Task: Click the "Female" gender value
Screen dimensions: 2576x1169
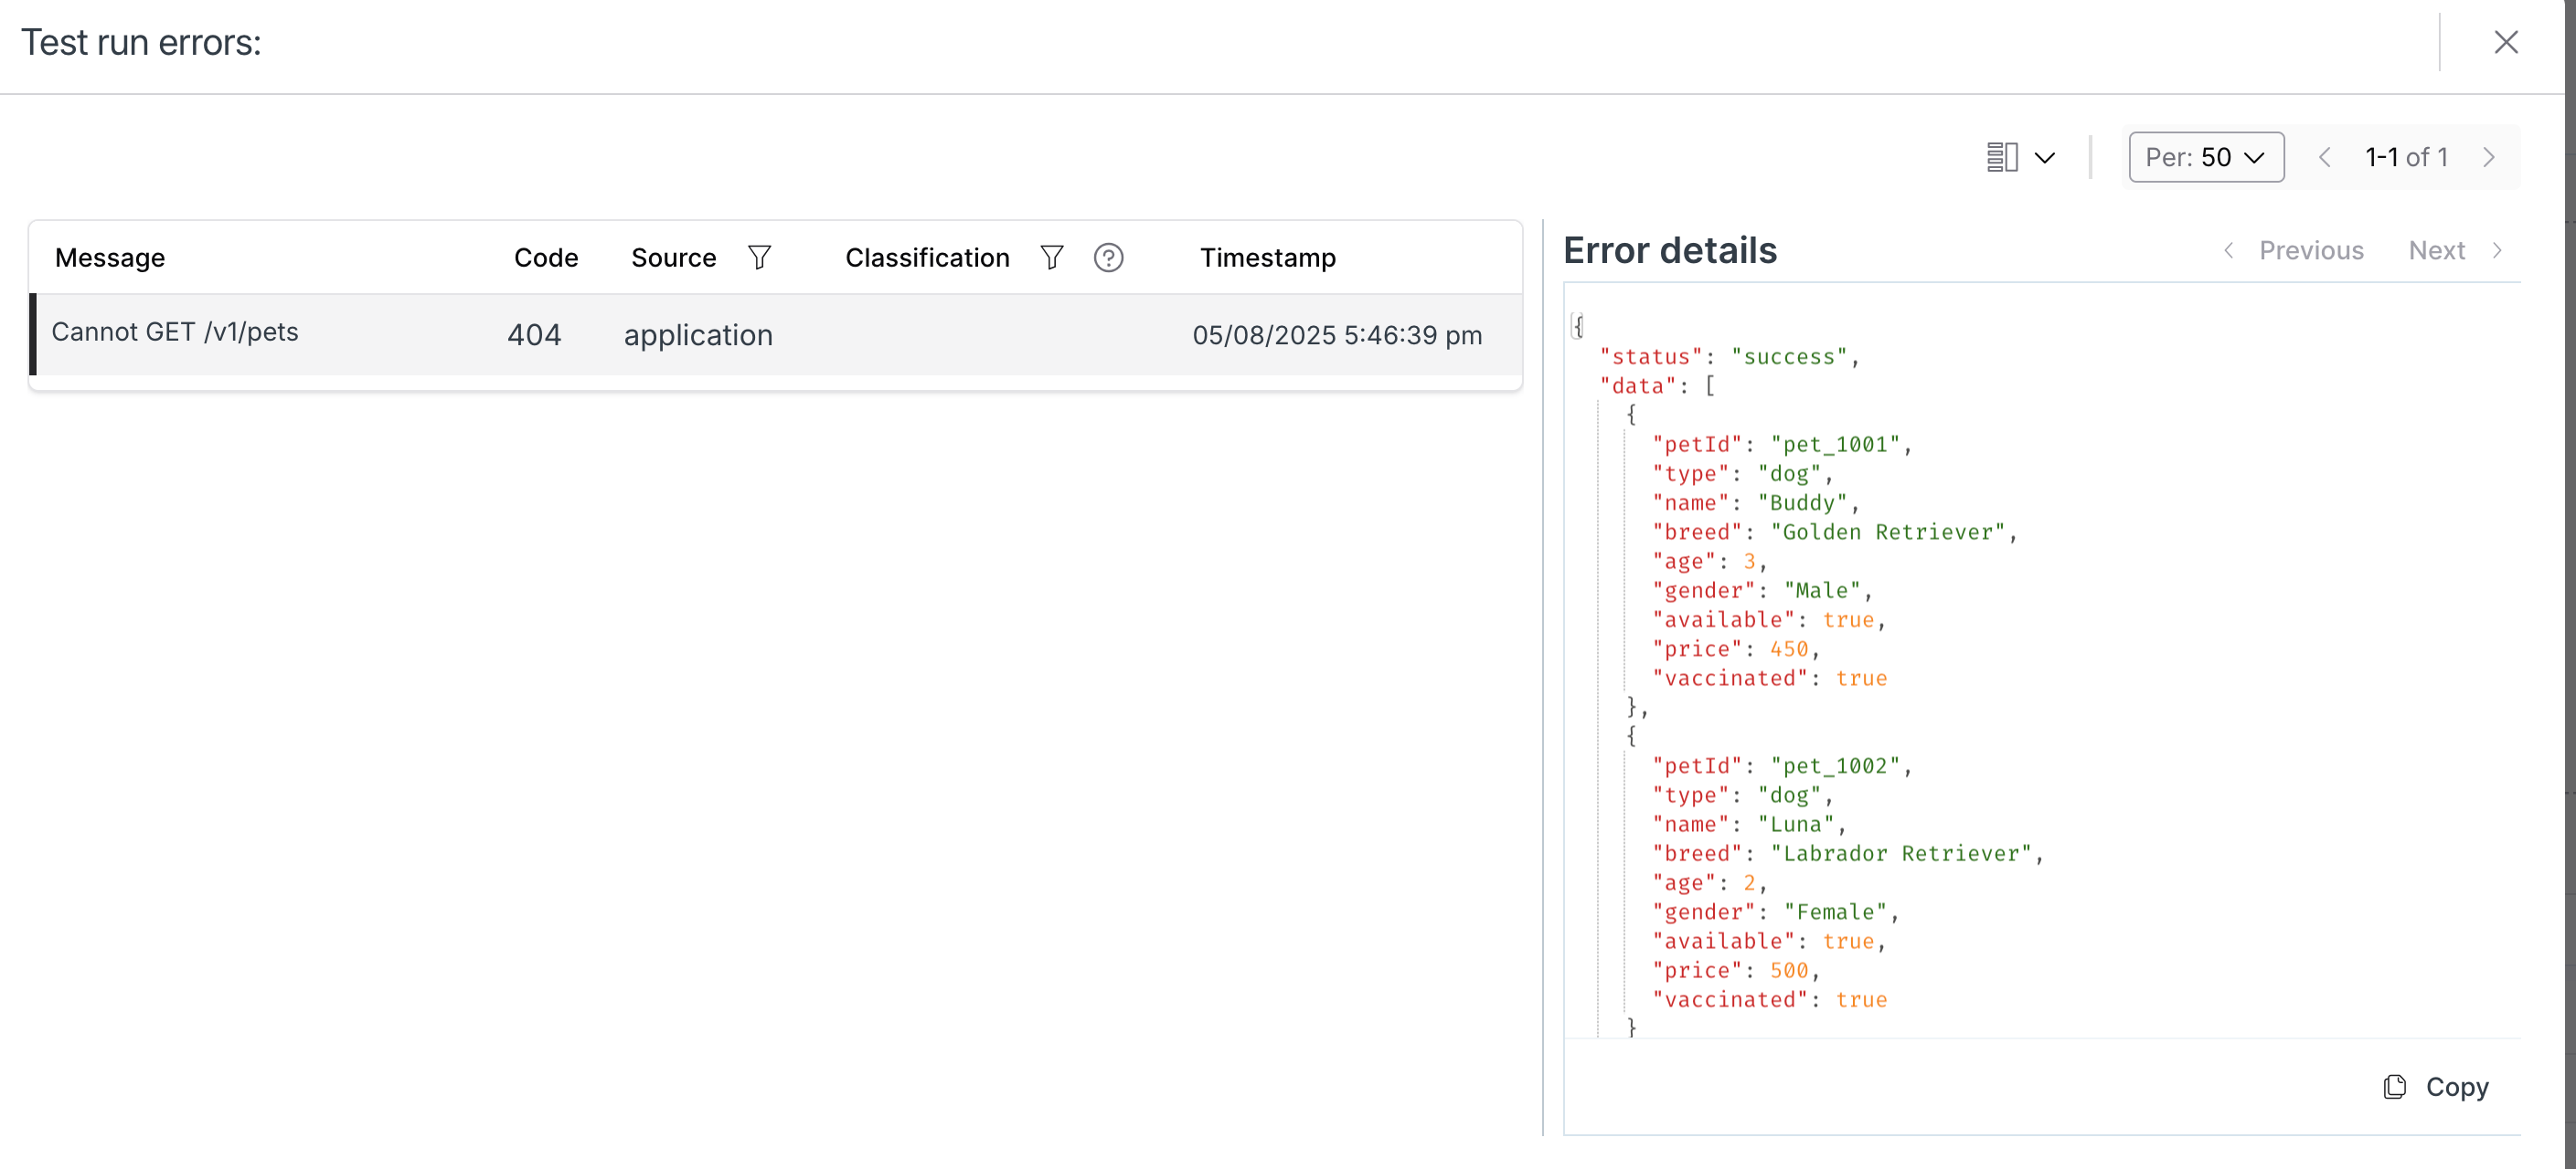Action: click(x=1834, y=912)
